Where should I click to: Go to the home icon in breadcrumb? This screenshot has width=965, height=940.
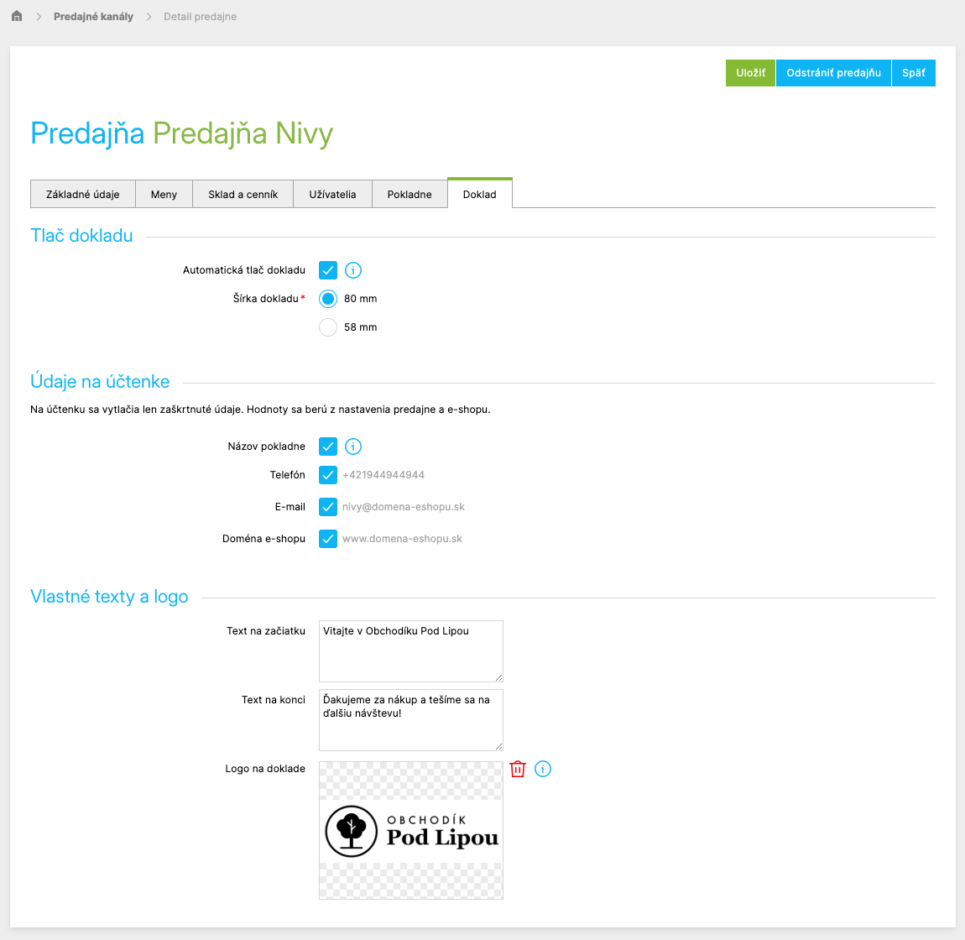(x=17, y=16)
